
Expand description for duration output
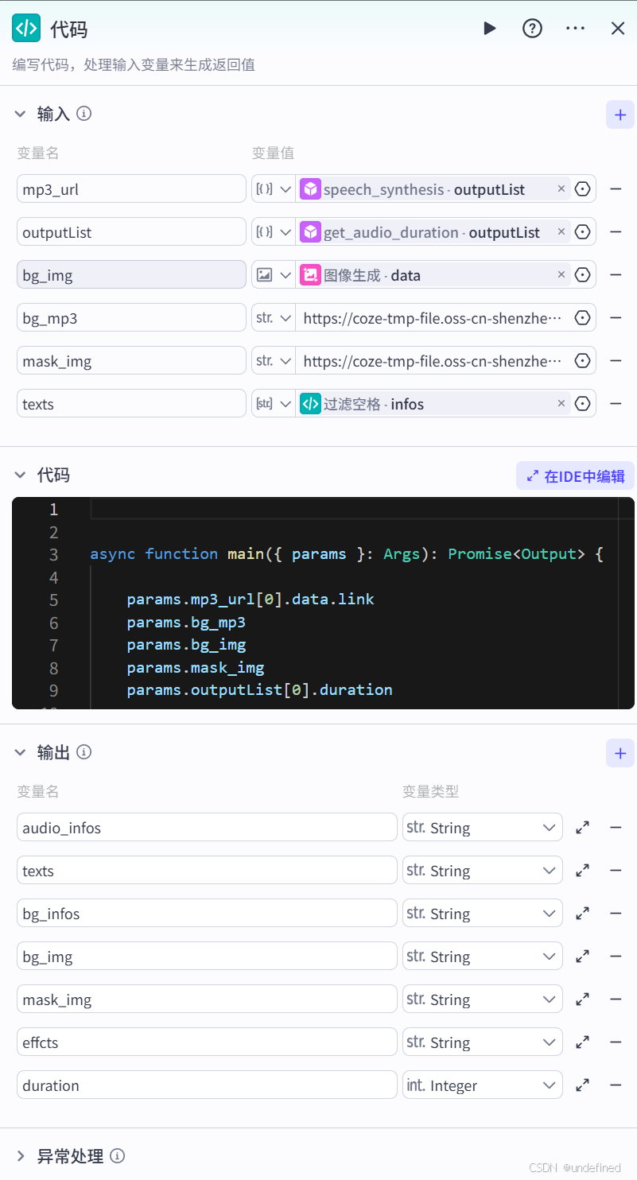(x=583, y=1085)
